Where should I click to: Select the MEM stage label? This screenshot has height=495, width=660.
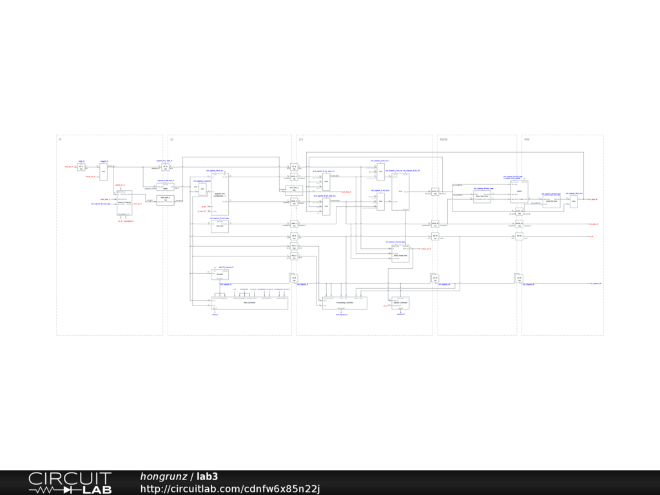point(443,139)
